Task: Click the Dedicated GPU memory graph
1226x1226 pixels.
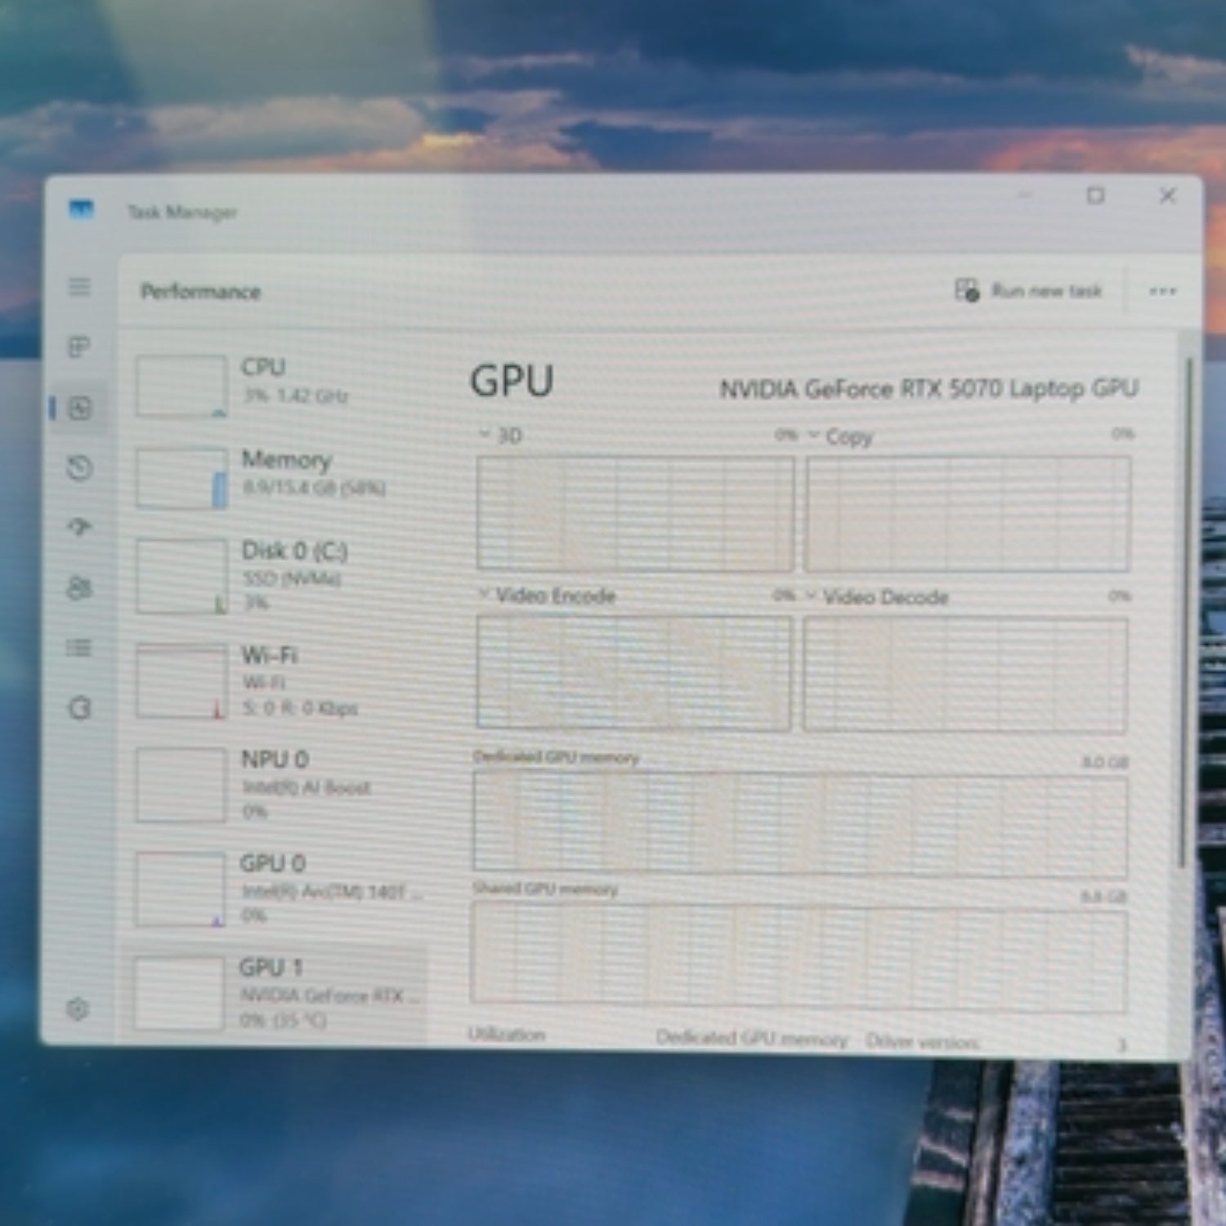Action: (800, 824)
